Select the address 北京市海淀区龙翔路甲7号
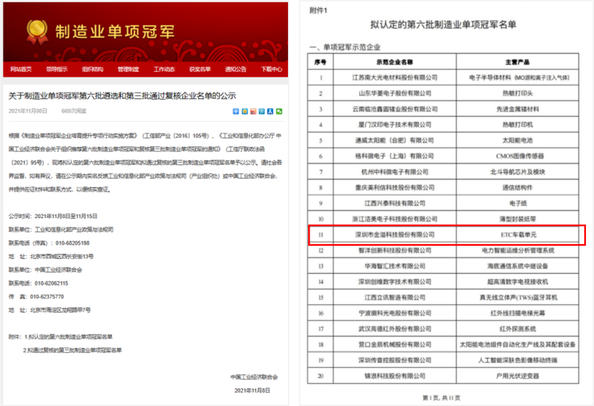Viewport: 594px width, 406px height. click(x=60, y=310)
